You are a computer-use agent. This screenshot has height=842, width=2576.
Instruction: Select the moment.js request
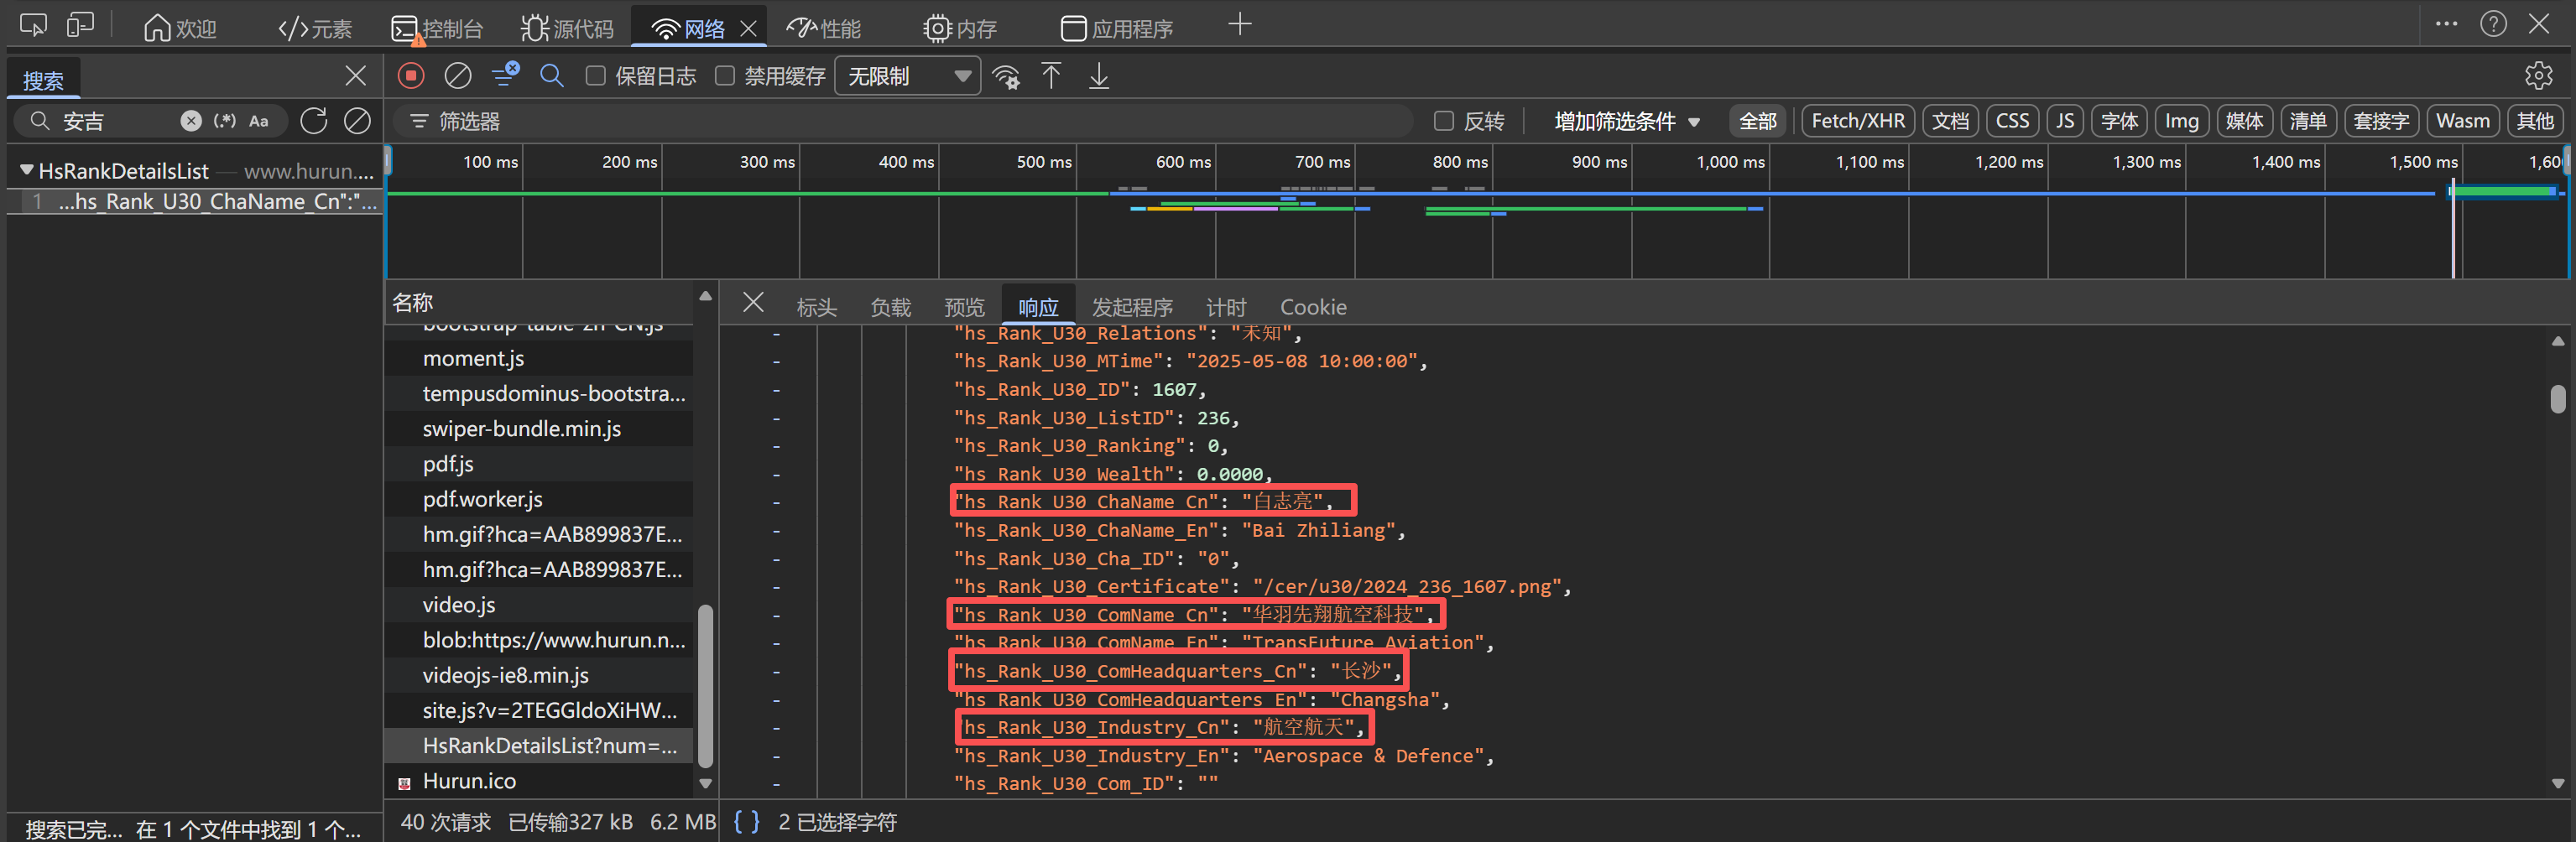coord(538,358)
